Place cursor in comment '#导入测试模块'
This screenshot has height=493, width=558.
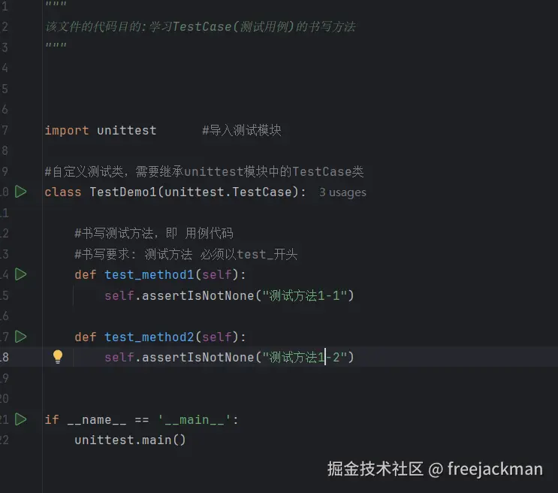241,130
